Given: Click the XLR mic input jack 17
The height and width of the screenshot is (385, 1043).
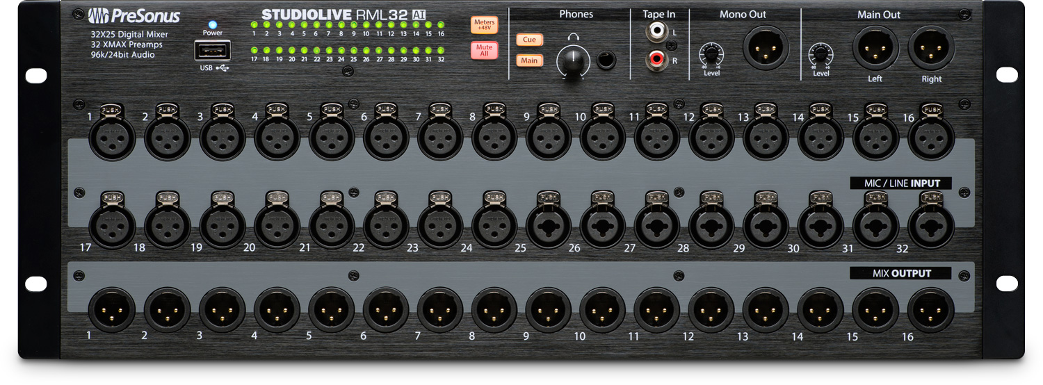Looking at the screenshot, I should tap(113, 225).
